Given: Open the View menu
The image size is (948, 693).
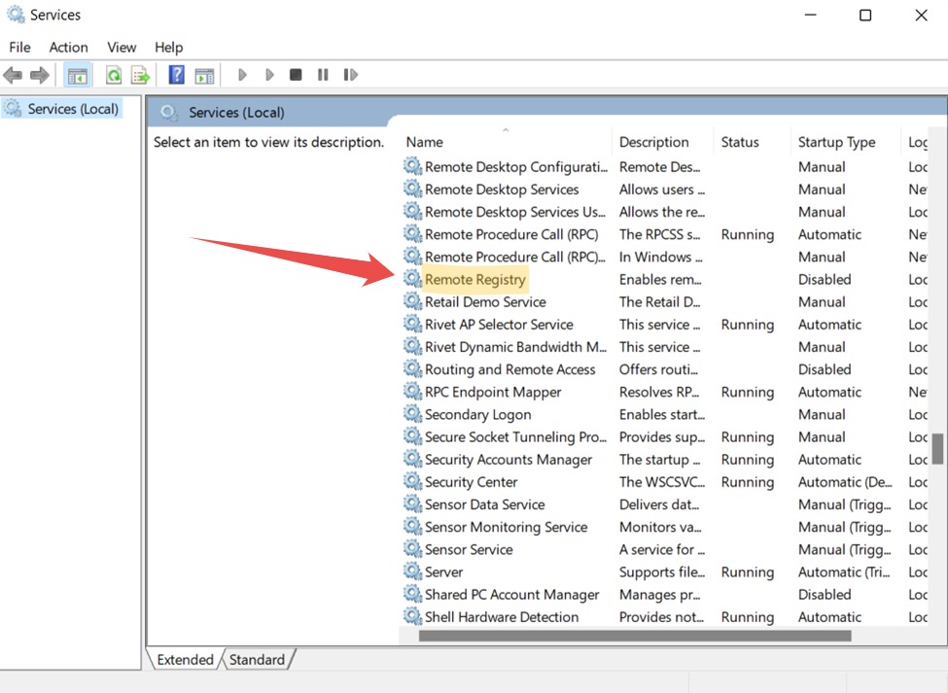Looking at the screenshot, I should click(x=122, y=47).
